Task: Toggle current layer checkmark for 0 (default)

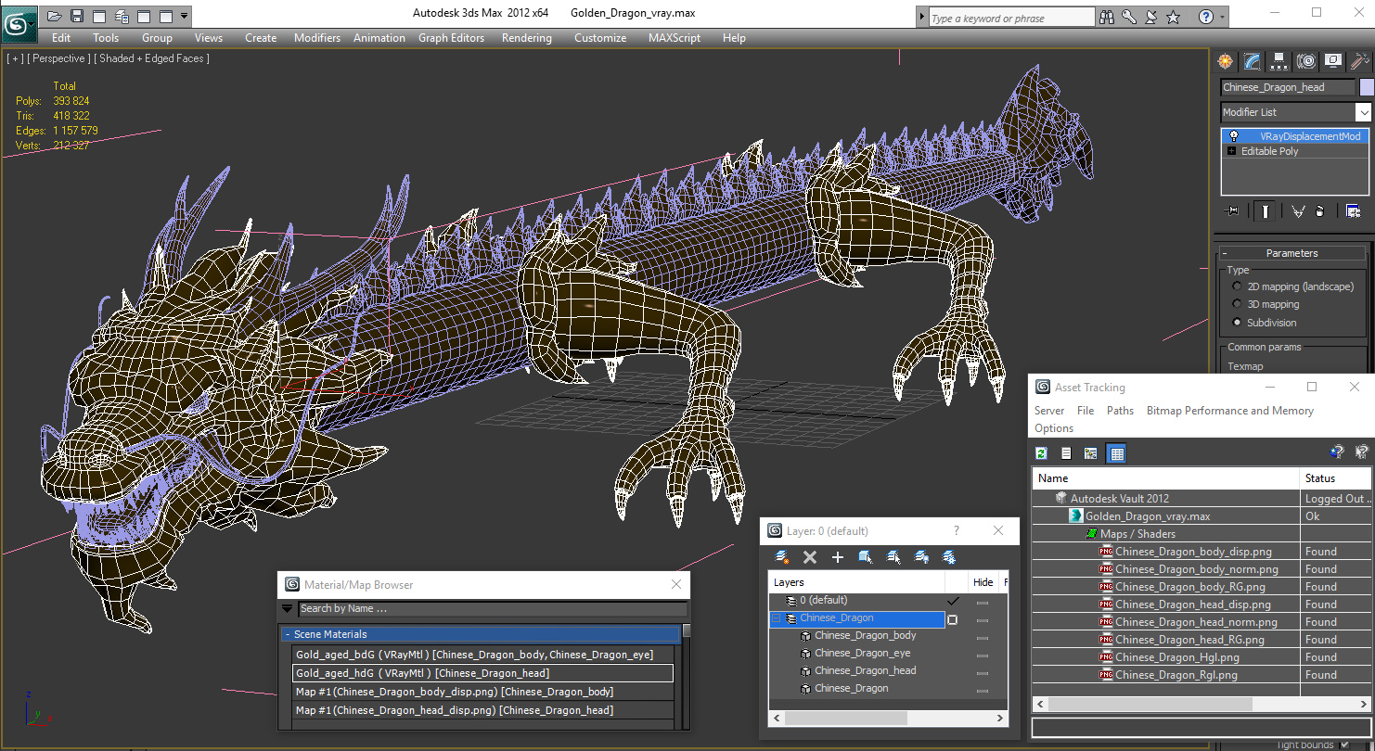Action: 953,601
